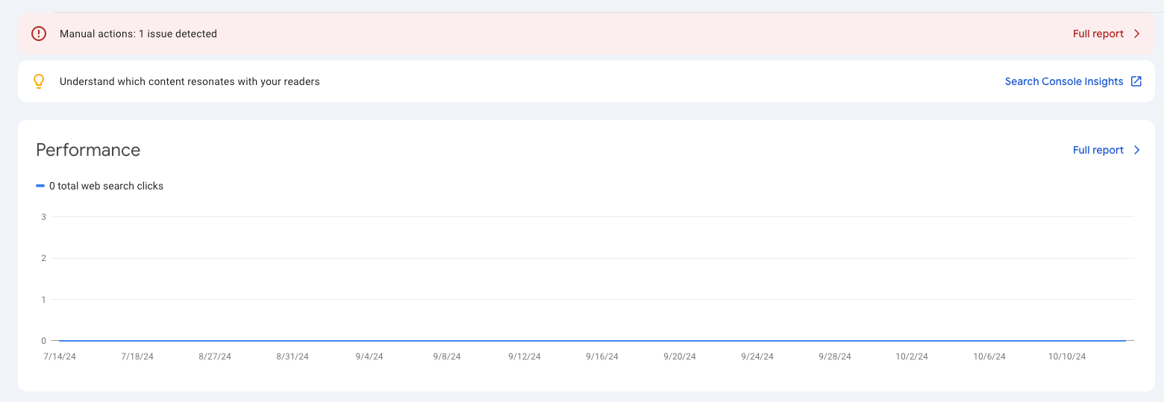Open the Performance Full report link

click(x=1098, y=150)
